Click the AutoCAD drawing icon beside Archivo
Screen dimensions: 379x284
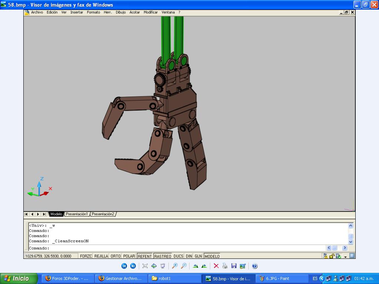27,12
